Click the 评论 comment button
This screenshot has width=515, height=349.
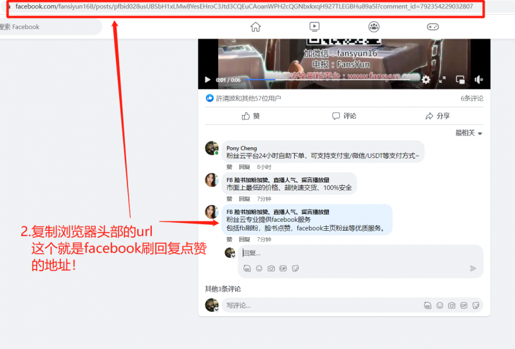click(344, 116)
